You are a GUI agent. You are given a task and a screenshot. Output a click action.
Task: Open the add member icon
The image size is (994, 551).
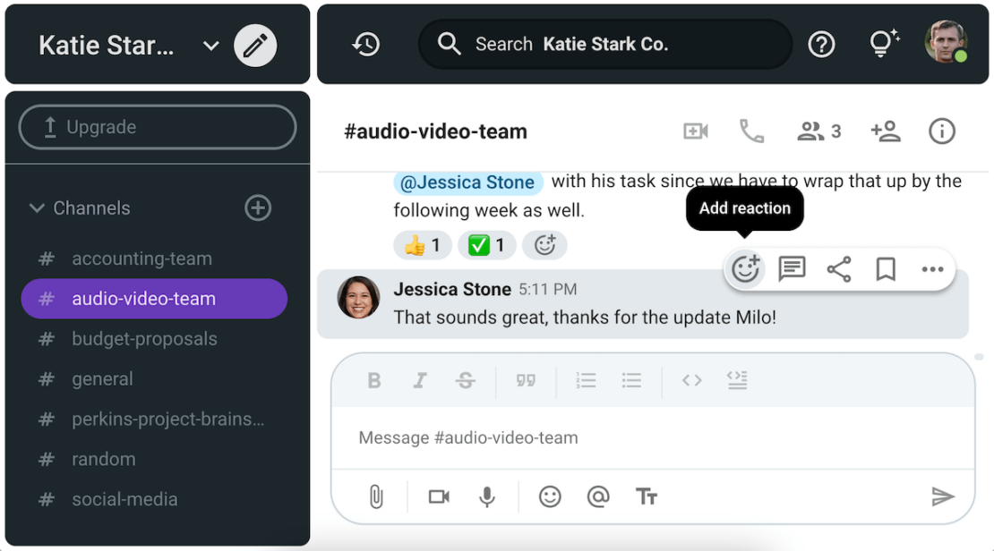click(x=885, y=131)
